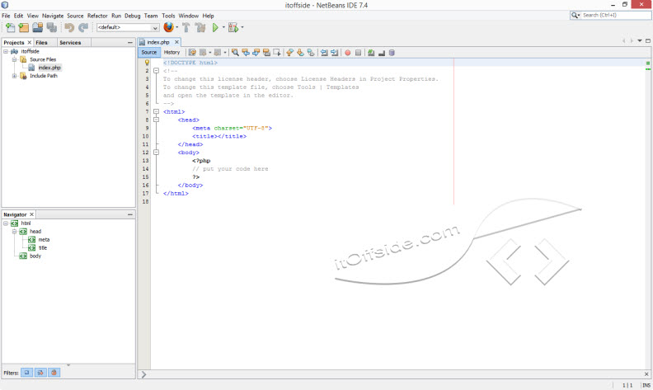This screenshot has width=653, height=390.
Task: Click the New File toolbar icon
Action: coord(10,27)
